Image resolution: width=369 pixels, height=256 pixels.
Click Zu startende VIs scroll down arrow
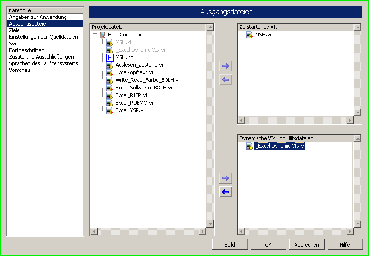click(358, 113)
